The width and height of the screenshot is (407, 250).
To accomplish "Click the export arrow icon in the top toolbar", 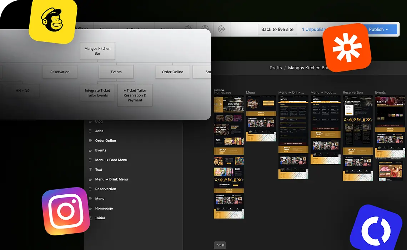I will click(x=222, y=29).
